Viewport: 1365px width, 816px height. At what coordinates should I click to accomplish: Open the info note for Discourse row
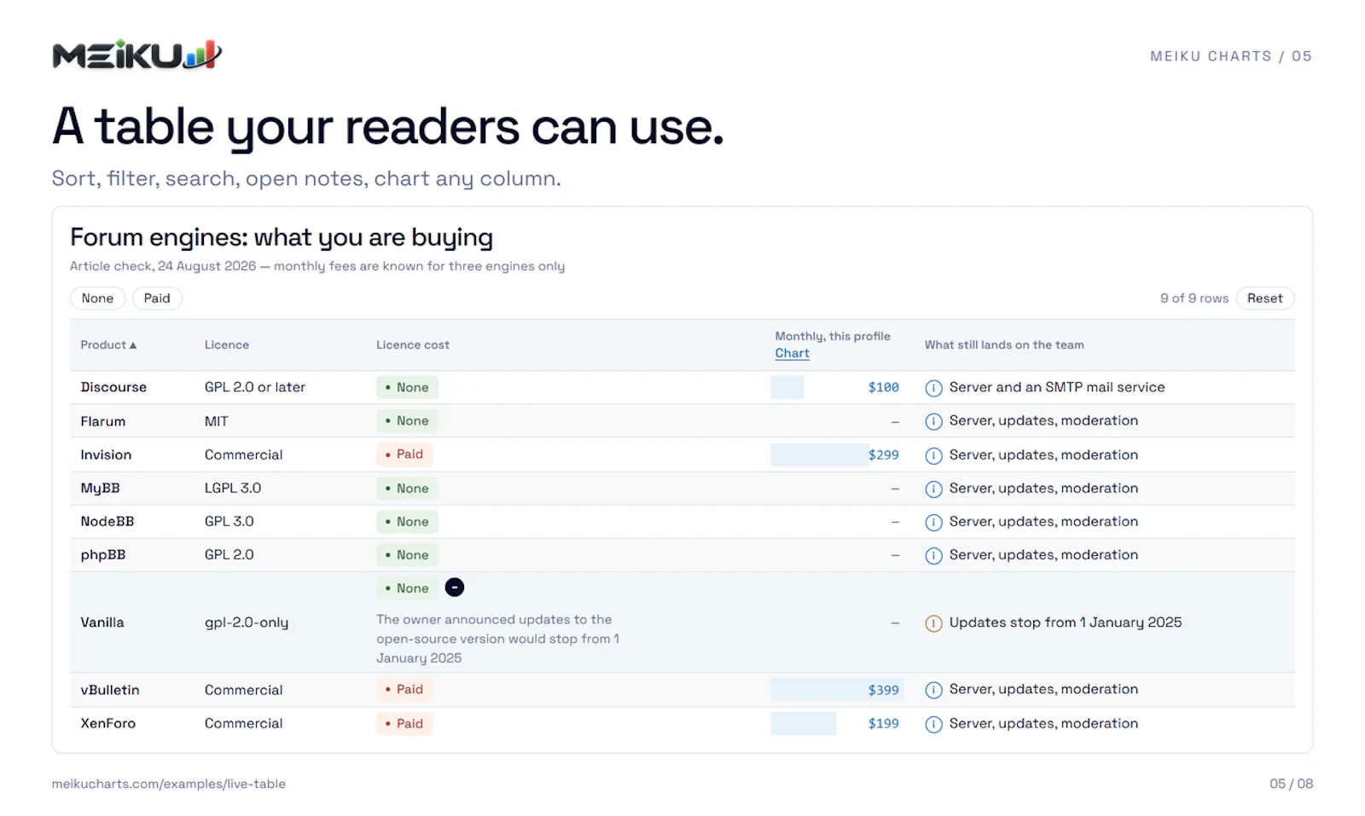tap(933, 388)
